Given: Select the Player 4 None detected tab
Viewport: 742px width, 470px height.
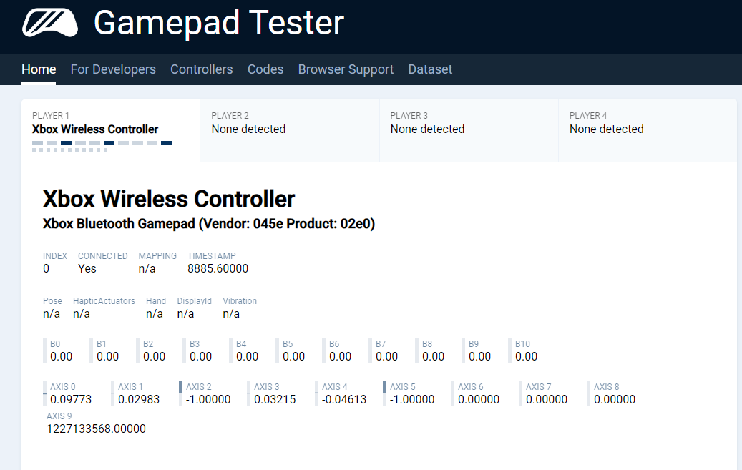Looking at the screenshot, I should tap(648, 131).
